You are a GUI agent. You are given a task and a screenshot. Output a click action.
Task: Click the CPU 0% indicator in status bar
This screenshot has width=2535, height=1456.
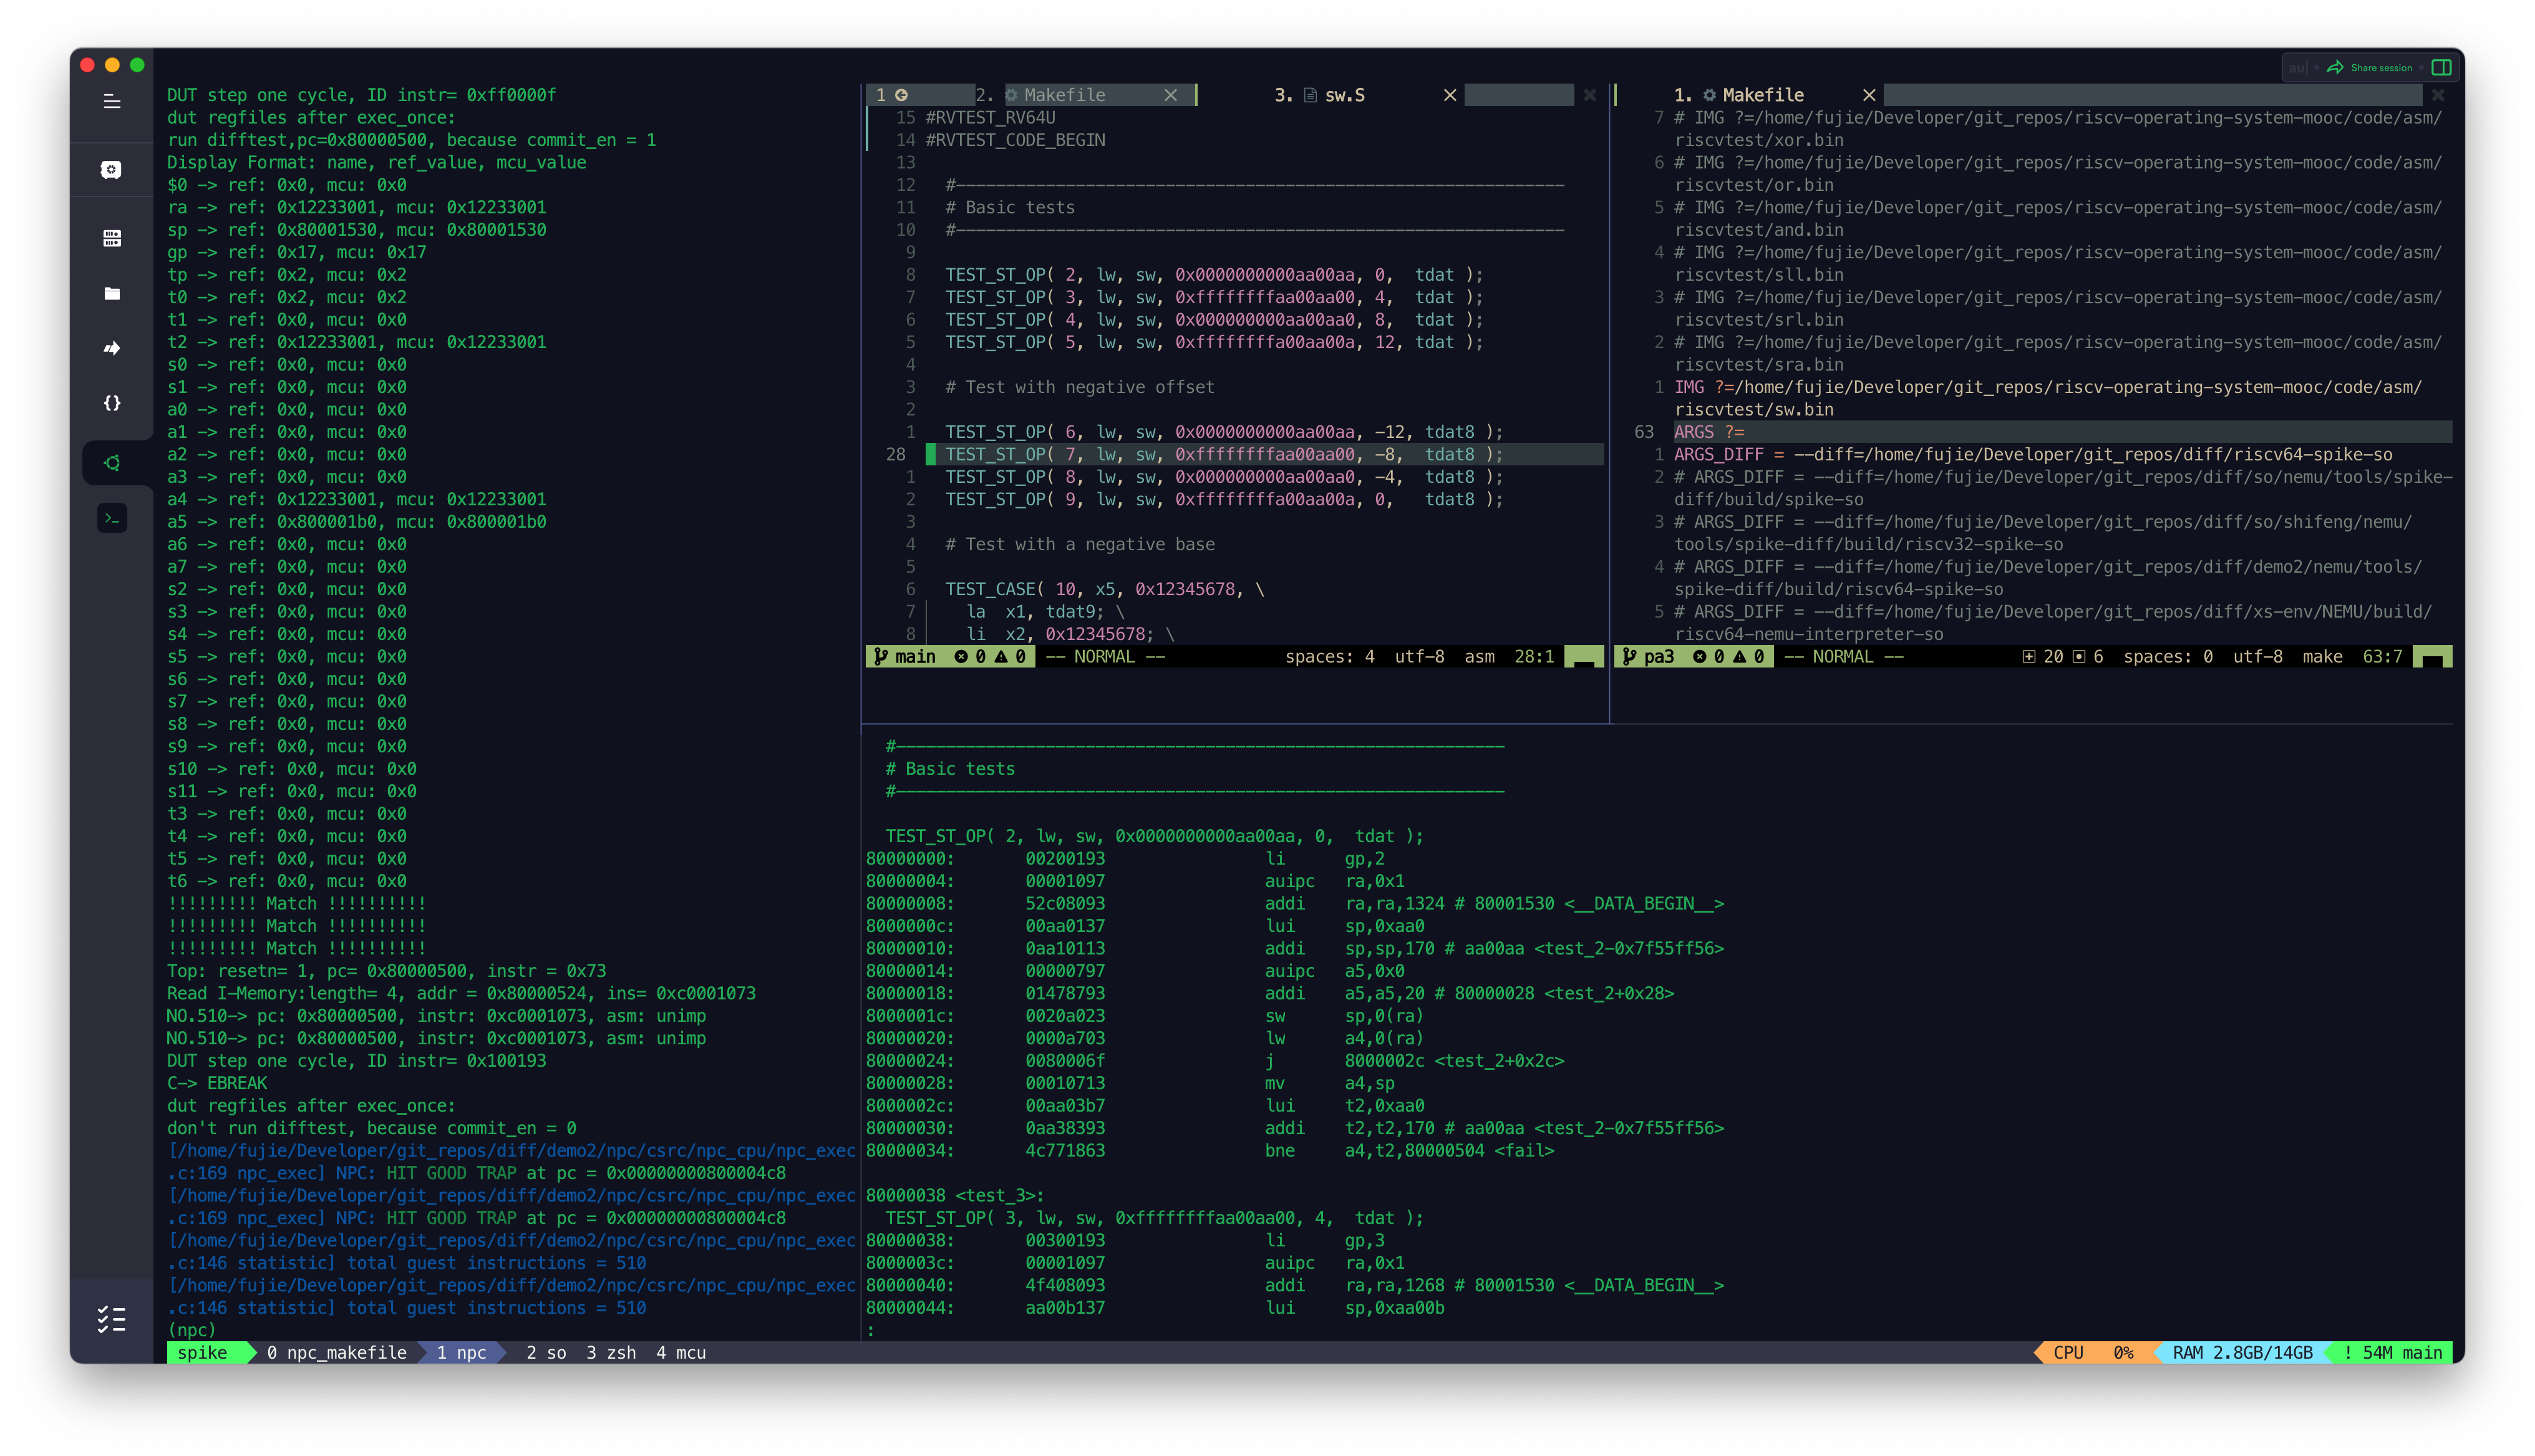(2092, 1352)
